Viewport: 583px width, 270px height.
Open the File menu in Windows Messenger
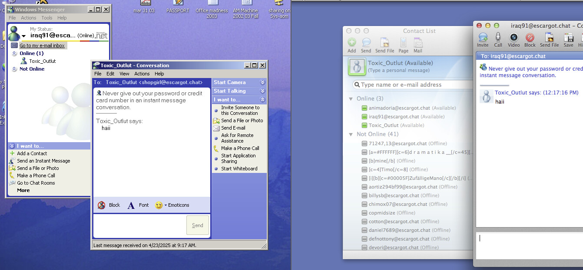[x=12, y=18]
